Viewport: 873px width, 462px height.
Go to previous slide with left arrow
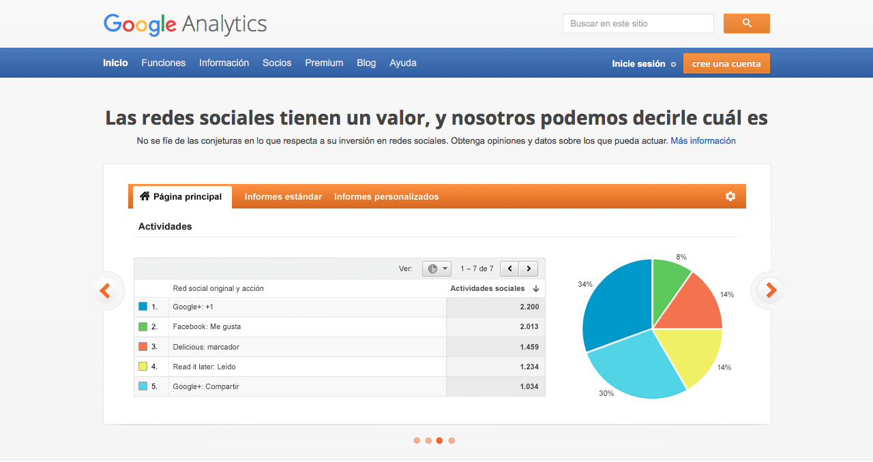[x=106, y=291]
